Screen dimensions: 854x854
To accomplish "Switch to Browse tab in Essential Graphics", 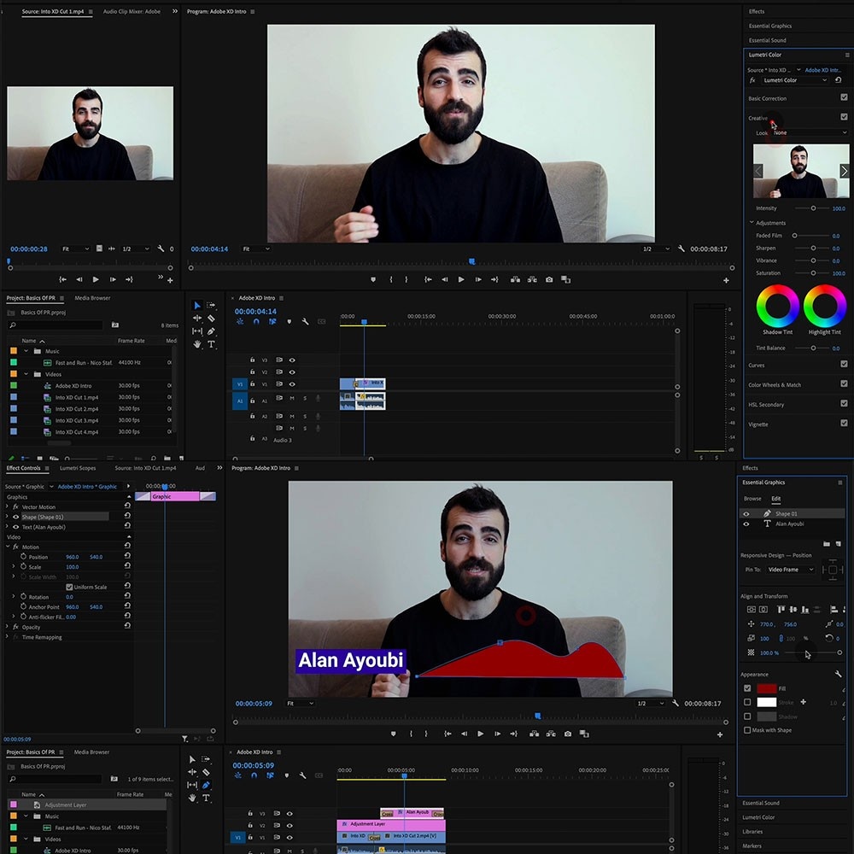I will [752, 499].
